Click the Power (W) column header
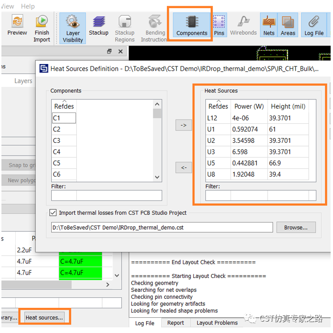 [249, 106]
